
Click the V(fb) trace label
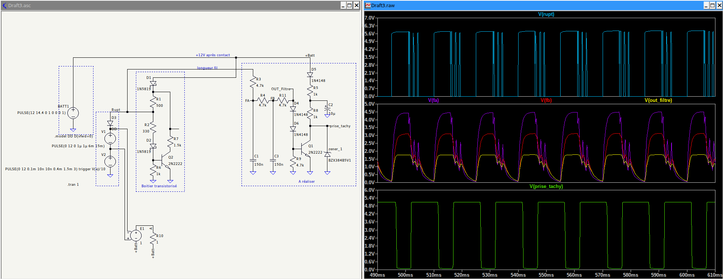coord(546,100)
